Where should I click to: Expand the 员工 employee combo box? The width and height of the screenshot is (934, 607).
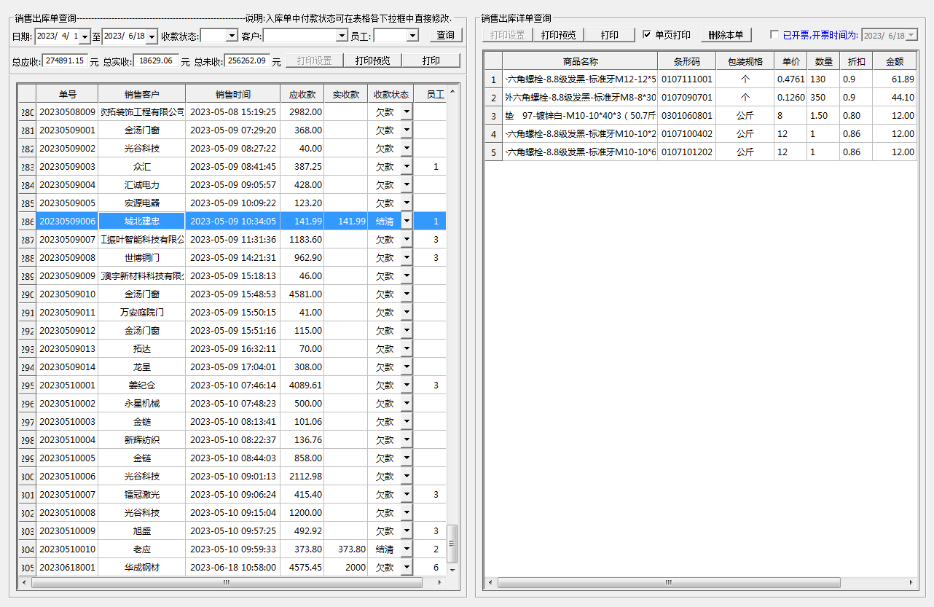[x=412, y=36]
